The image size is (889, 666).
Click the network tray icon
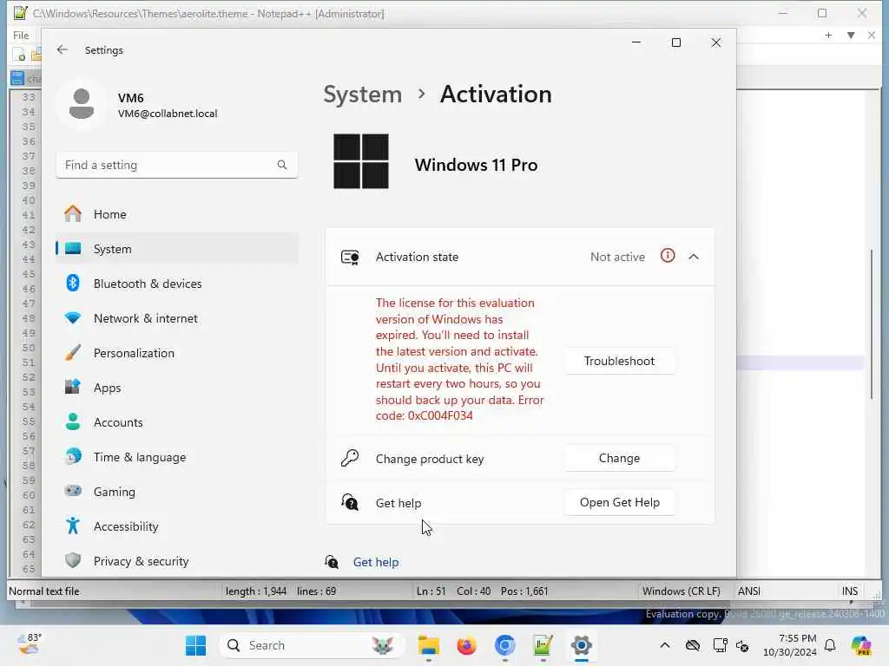pyautogui.click(x=720, y=645)
